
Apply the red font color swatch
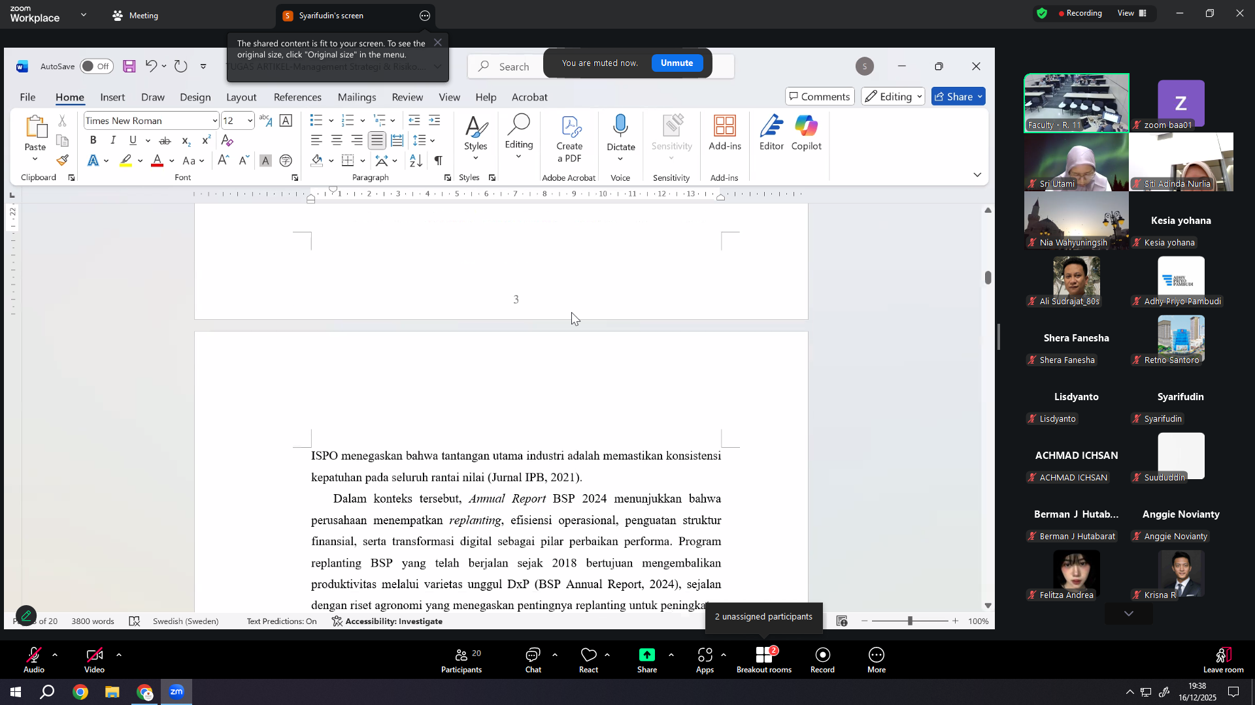click(x=157, y=161)
